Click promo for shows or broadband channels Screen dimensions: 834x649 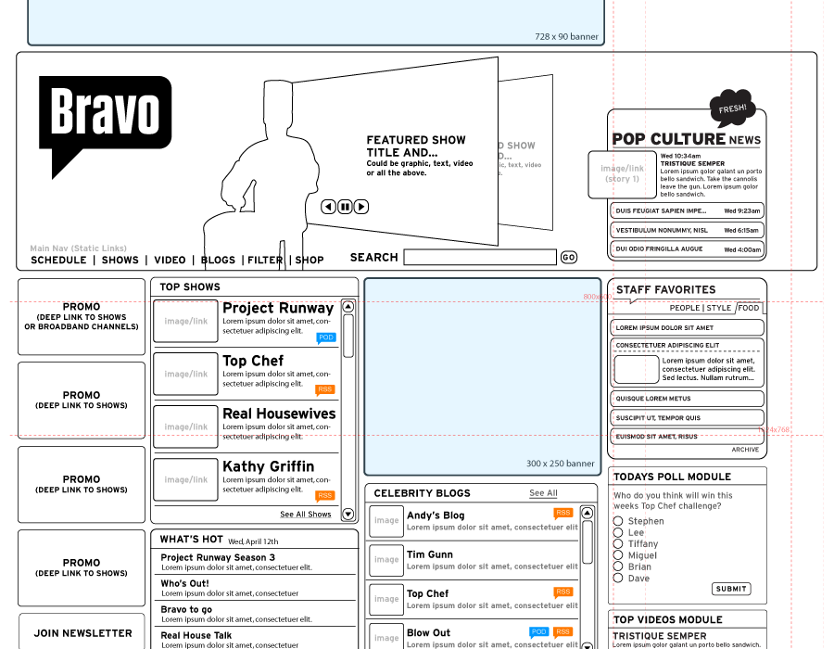click(82, 316)
